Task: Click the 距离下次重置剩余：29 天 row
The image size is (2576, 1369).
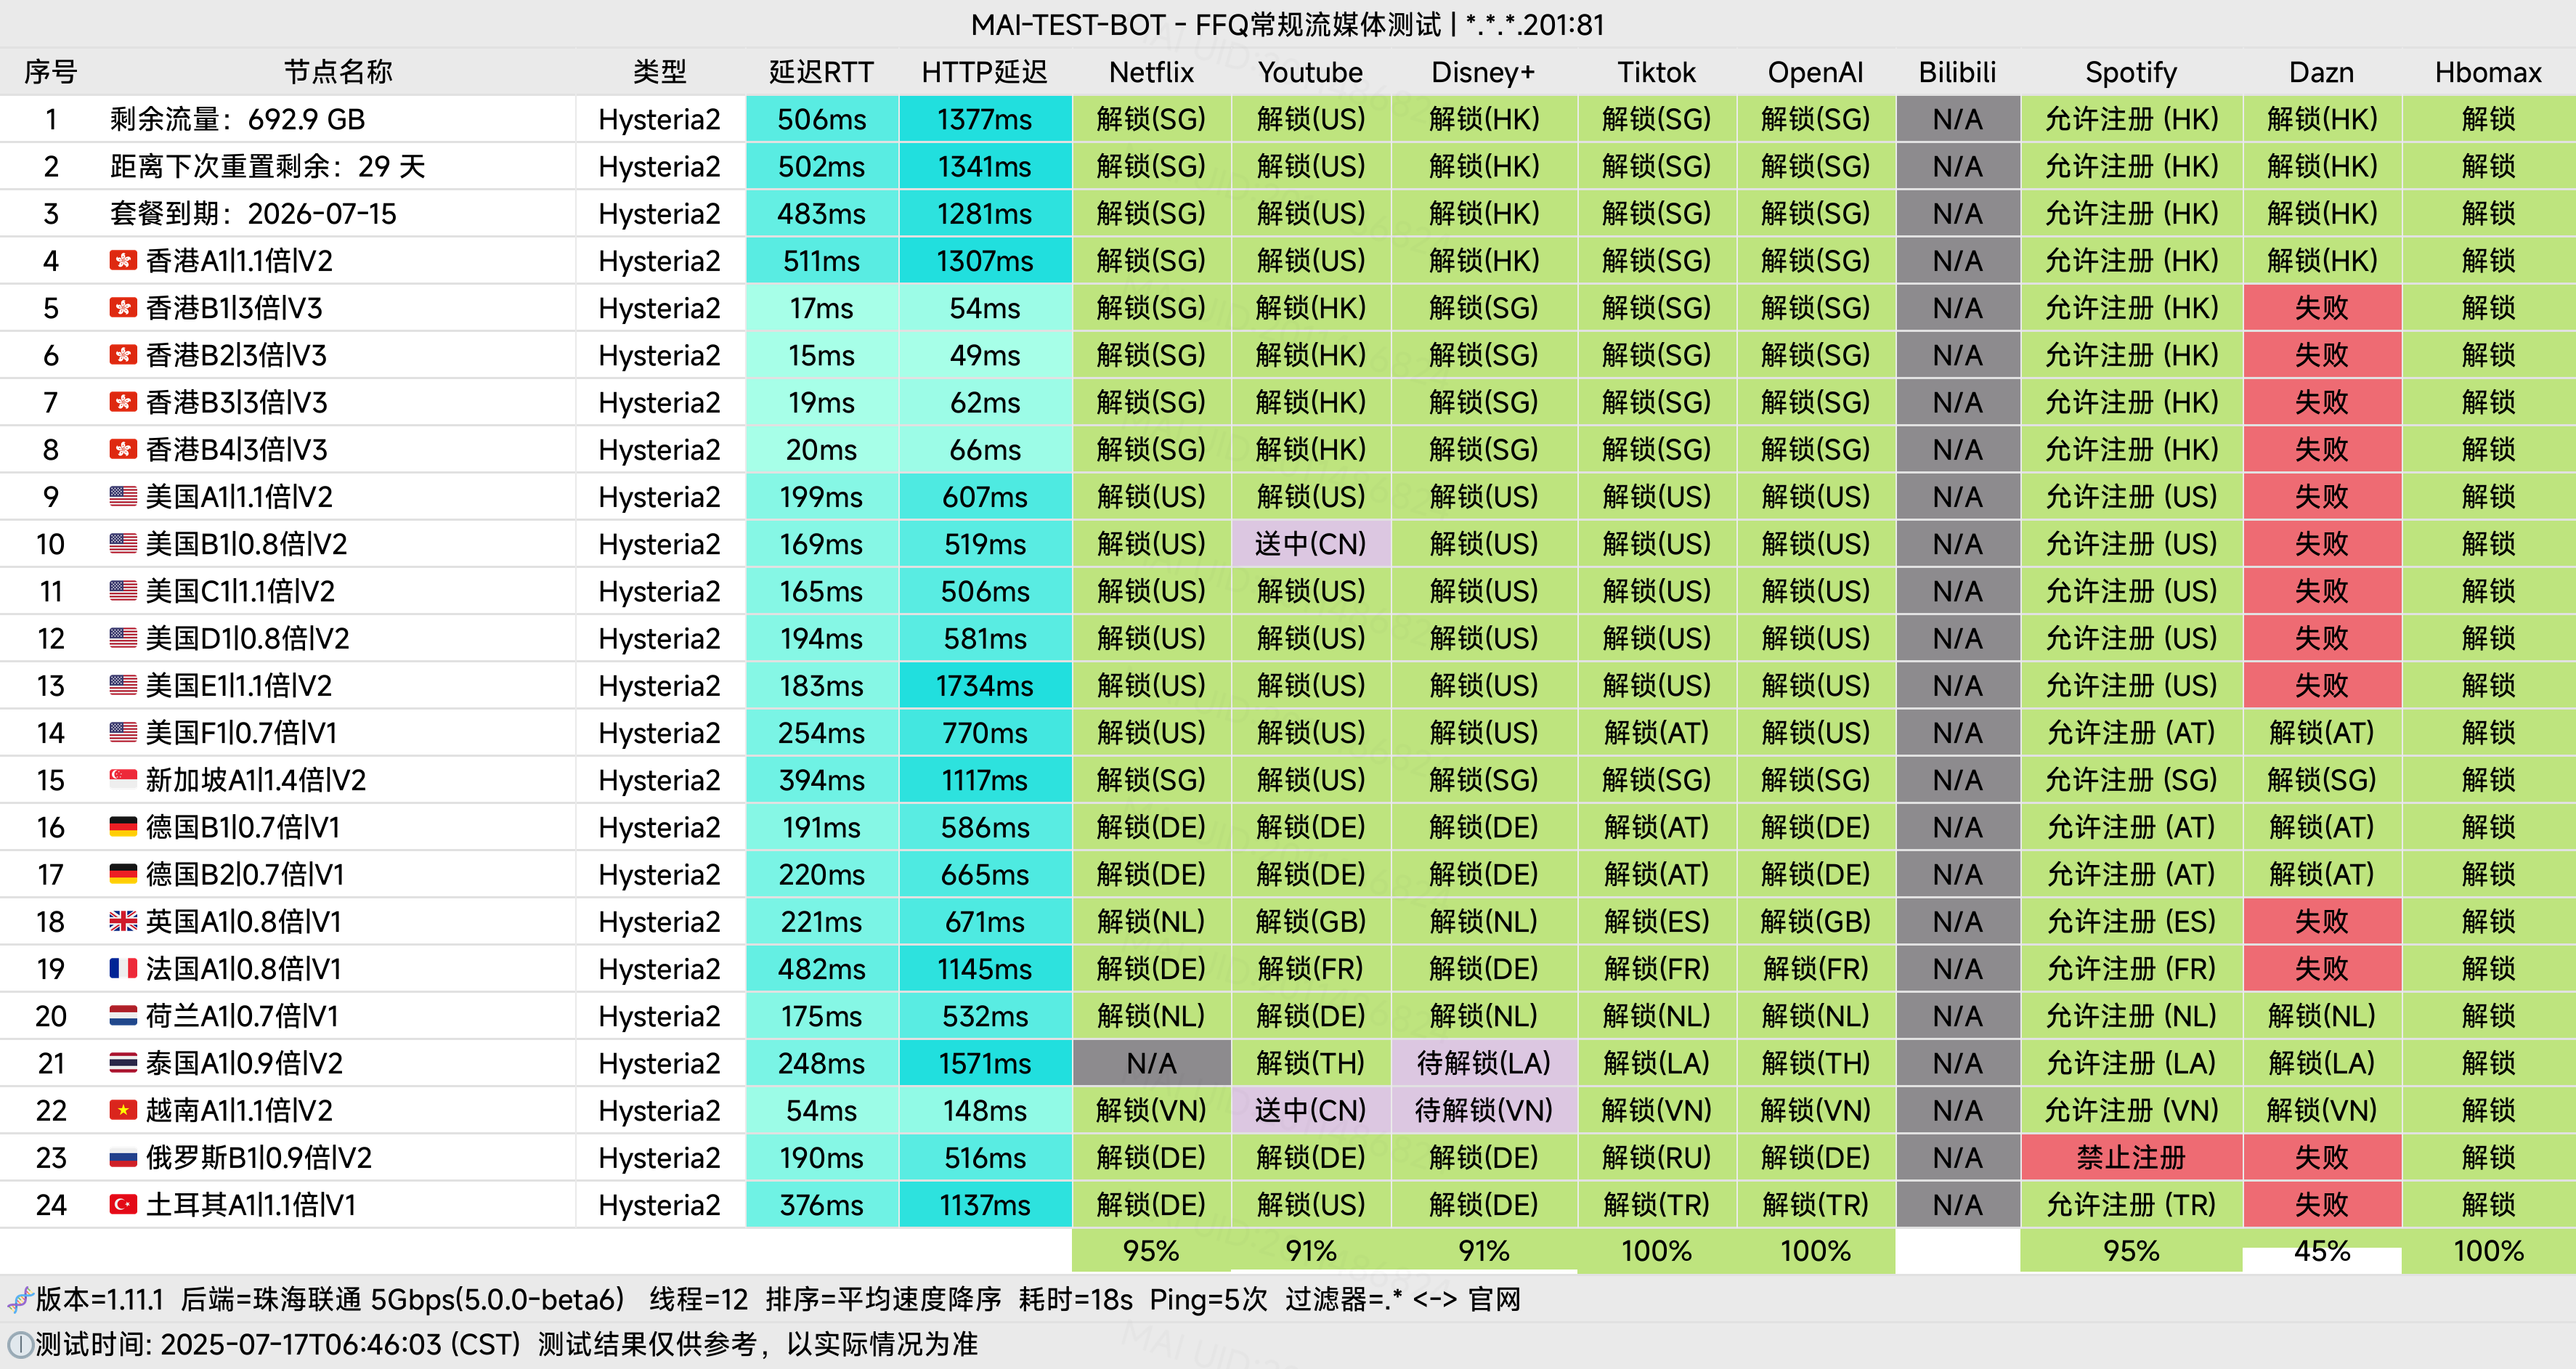Action: (x=268, y=166)
